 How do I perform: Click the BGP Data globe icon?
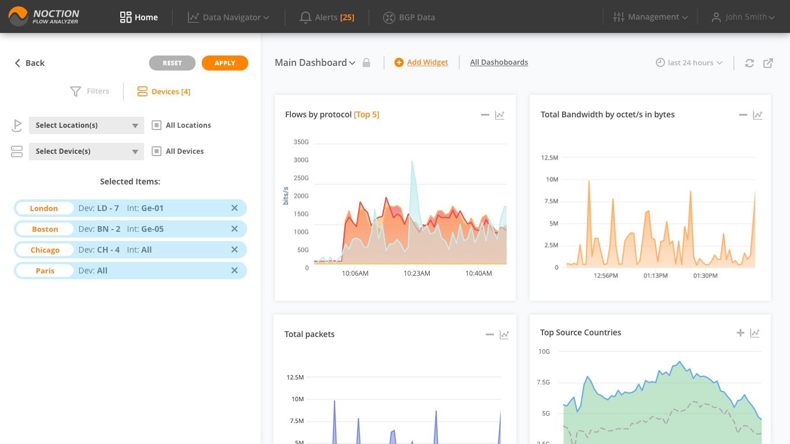[x=389, y=17]
